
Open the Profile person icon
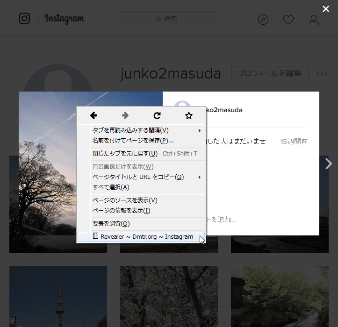[x=313, y=20]
